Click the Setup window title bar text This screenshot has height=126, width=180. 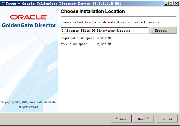63,4
